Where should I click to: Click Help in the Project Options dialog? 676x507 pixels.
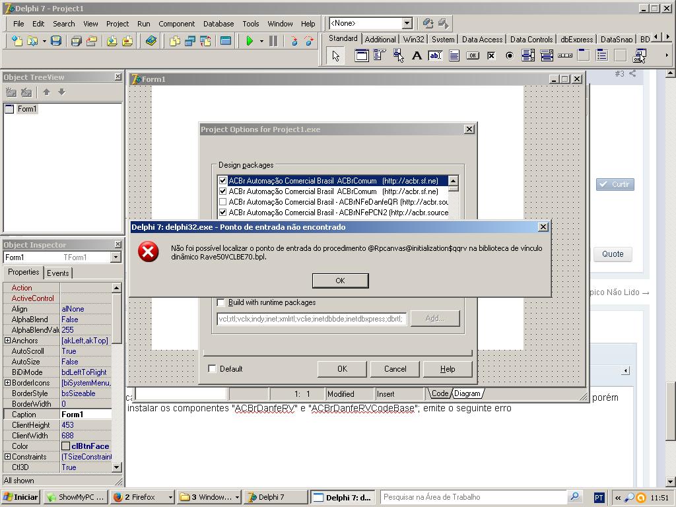coord(448,369)
